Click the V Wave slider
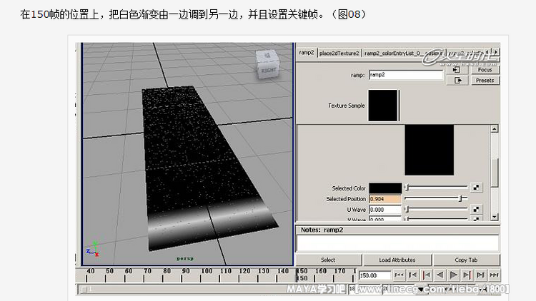 436,219
